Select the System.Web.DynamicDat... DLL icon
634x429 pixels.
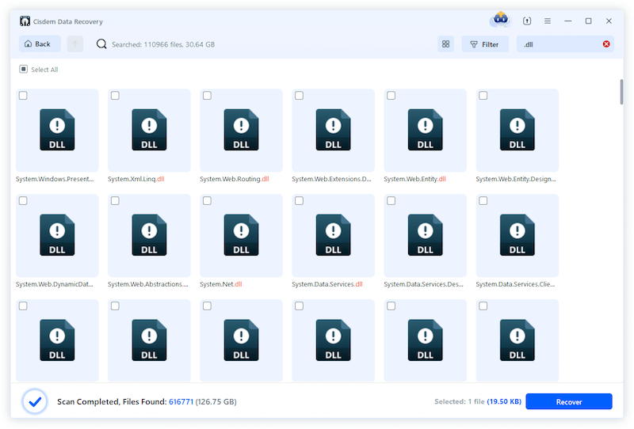tap(57, 235)
